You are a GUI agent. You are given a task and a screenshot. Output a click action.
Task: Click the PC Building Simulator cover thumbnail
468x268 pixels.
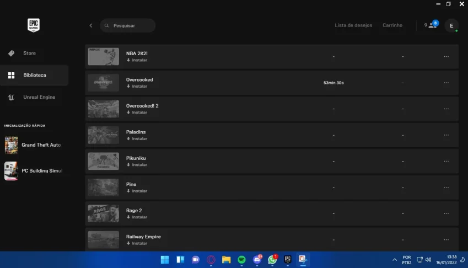(11, 171)
